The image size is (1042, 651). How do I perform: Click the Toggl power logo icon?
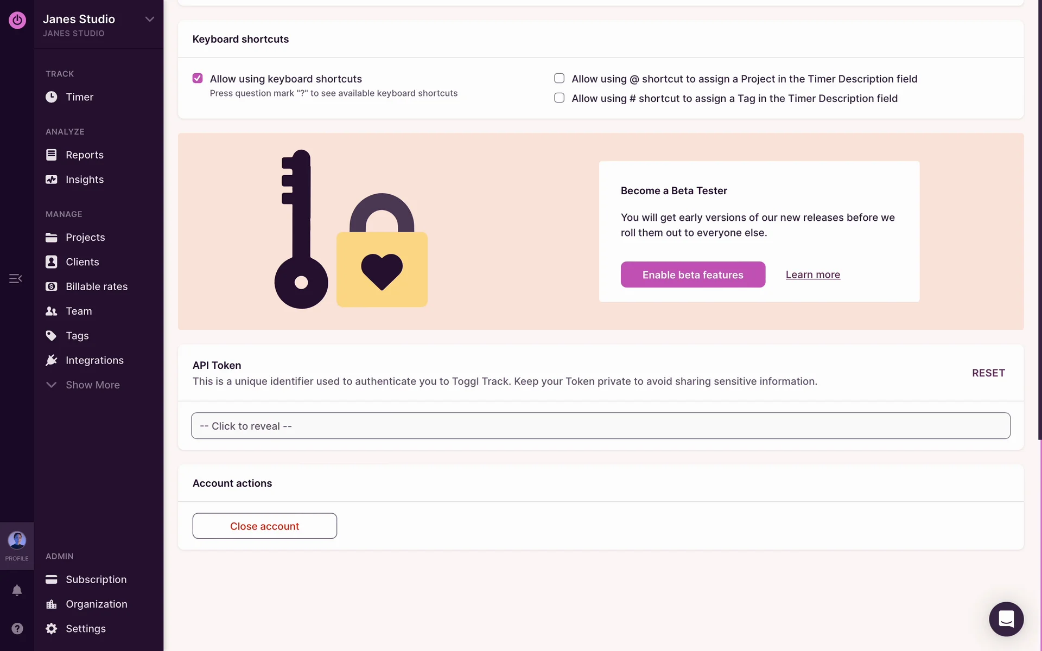pos(17,20)
